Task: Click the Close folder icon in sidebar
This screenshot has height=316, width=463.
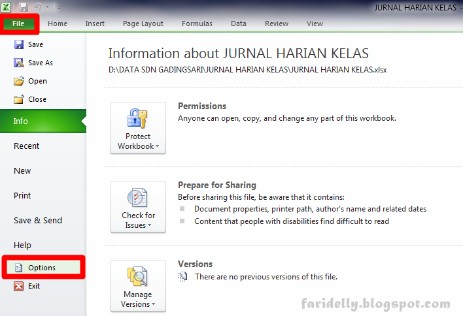Action: pyautogui.click(x=19, y=99)
